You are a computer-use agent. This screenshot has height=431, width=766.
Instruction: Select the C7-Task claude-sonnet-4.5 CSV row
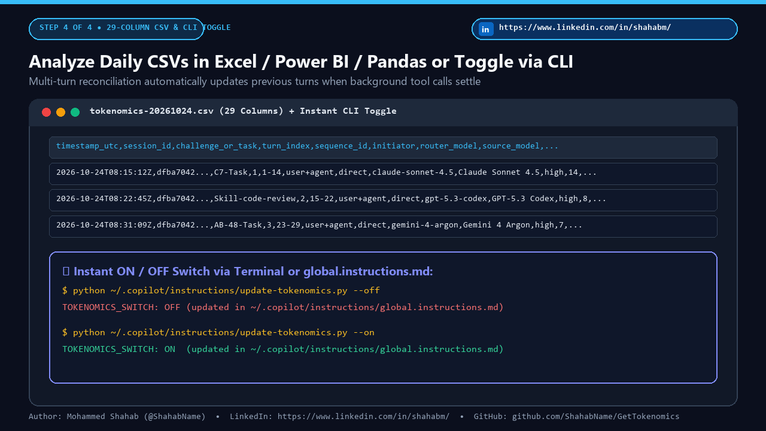pyautogui.click(x=383, y=174)
